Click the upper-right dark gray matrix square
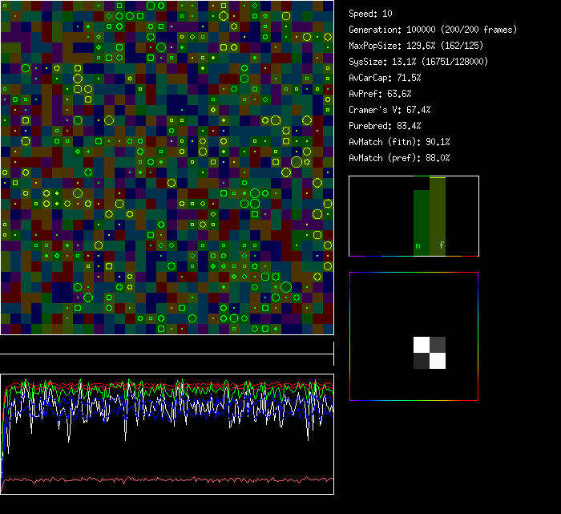The height and width of the screenshot is (514, 561). pyautogui.click(x=438, y=345)
